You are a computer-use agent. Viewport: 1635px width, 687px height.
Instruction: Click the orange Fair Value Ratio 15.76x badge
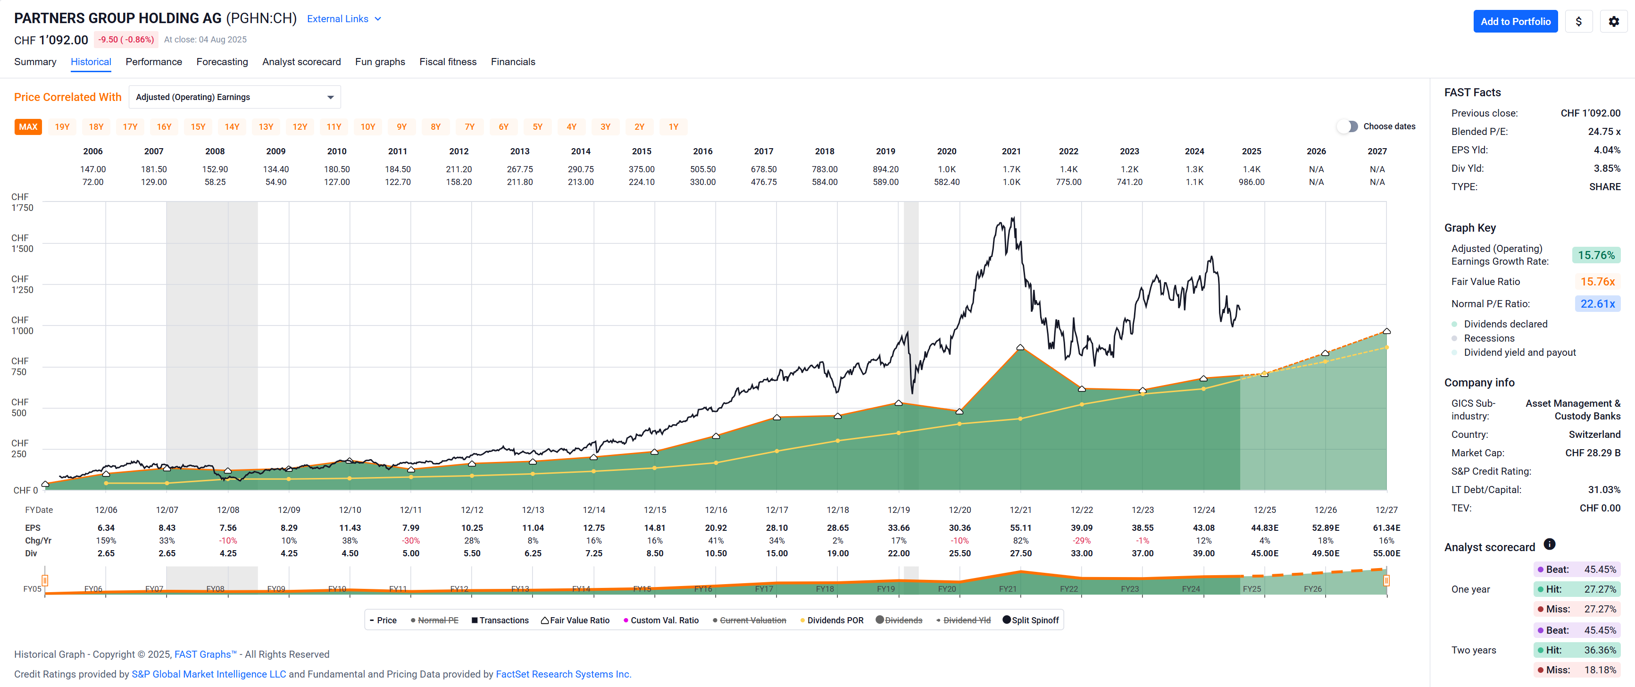(x=1597, y=281)
